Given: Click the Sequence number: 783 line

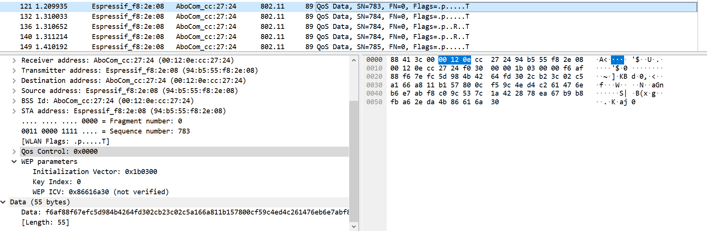Looking at the screenshot, I should (x=105, y=131).
